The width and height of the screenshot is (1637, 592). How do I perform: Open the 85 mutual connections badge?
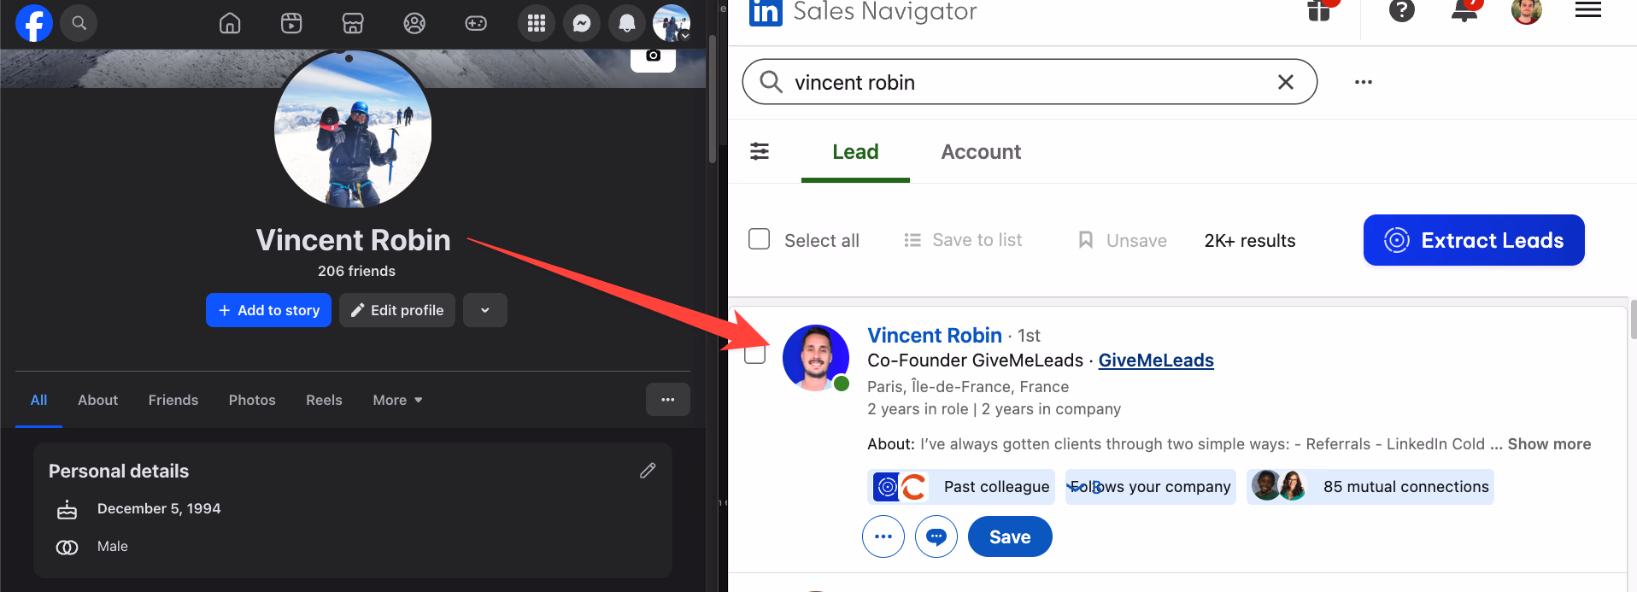click(x=1370, y=487)
